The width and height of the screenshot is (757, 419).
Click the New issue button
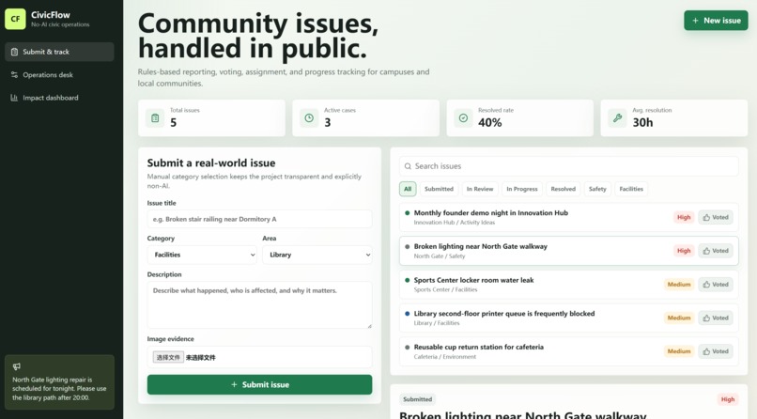[x=716, y=21]
